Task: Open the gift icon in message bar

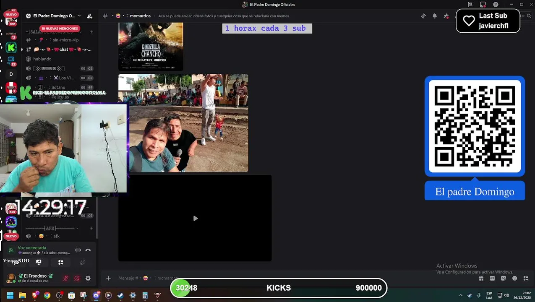Action: point(481,278)
